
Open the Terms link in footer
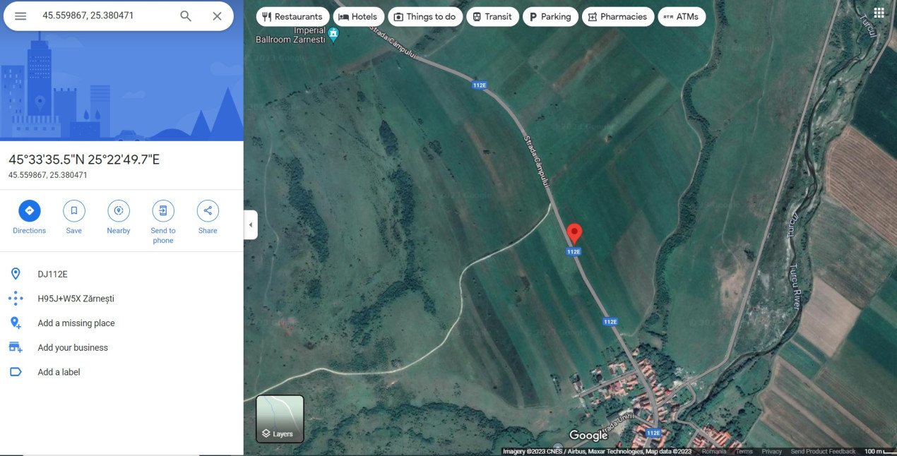pos(744,452)
